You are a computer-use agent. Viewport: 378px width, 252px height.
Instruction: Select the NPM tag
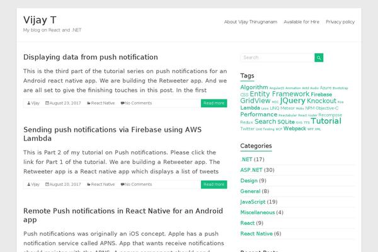(x=310, y=108)
